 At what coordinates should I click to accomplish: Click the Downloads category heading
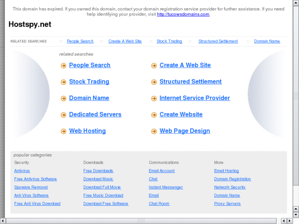(93, 163)
